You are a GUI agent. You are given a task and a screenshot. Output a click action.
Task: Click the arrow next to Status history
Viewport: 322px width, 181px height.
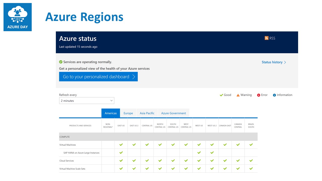[285, 62]
